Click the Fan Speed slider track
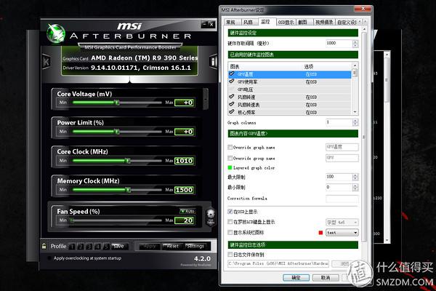This screenshot has height=291, width=436. 116,220
